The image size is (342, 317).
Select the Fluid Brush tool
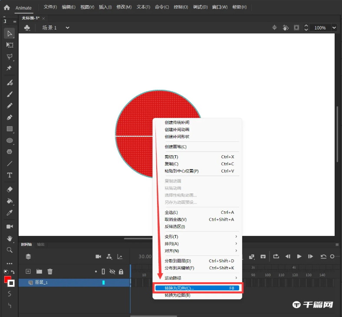pos(10,83)
